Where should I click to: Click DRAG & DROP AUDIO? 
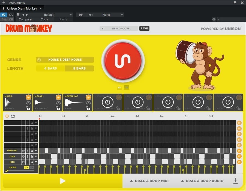(202, 181)
